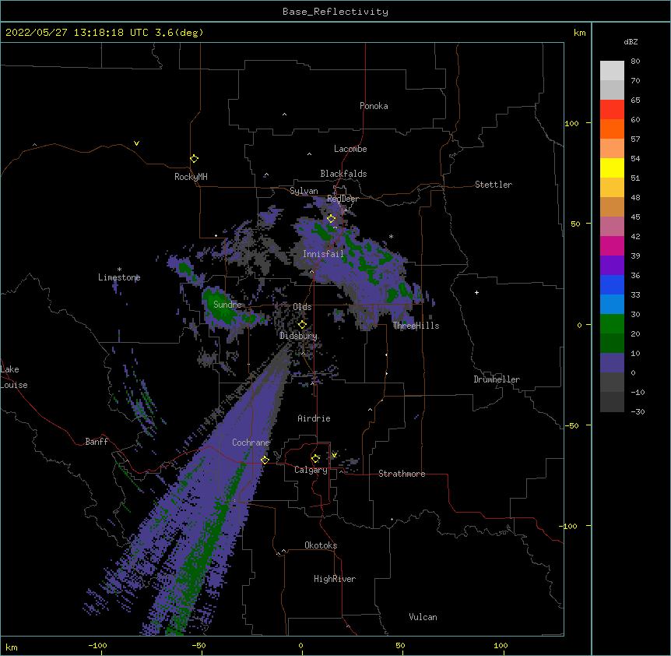Click the yellow V marker east of Calgary
Screen dimensions: 671x656
point(334,455)
